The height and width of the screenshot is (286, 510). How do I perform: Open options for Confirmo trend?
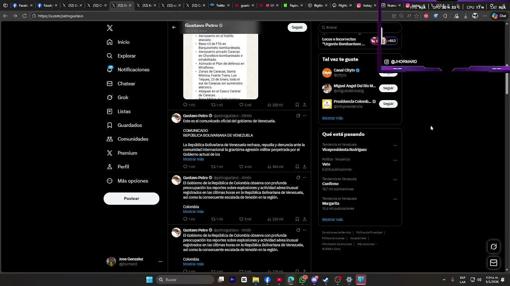(395, 180)
